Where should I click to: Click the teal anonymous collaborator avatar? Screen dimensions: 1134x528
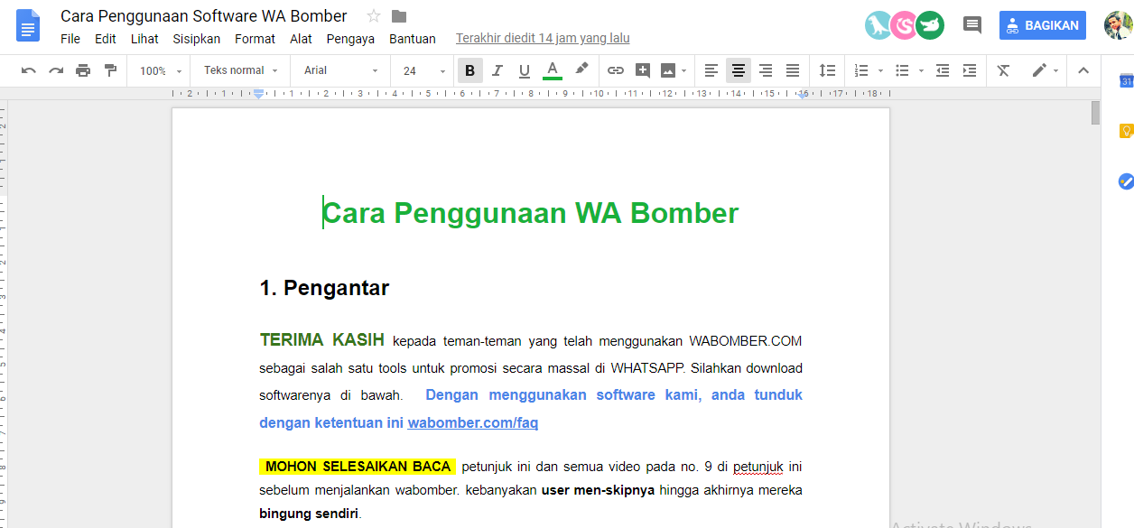[x=878, y=25]
